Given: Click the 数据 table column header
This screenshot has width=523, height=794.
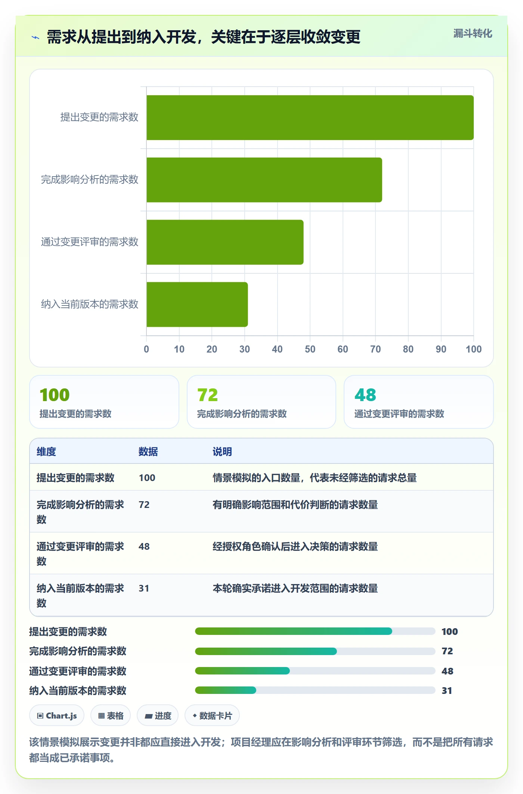Looking at the screenshot, I should tap(148, 452).
